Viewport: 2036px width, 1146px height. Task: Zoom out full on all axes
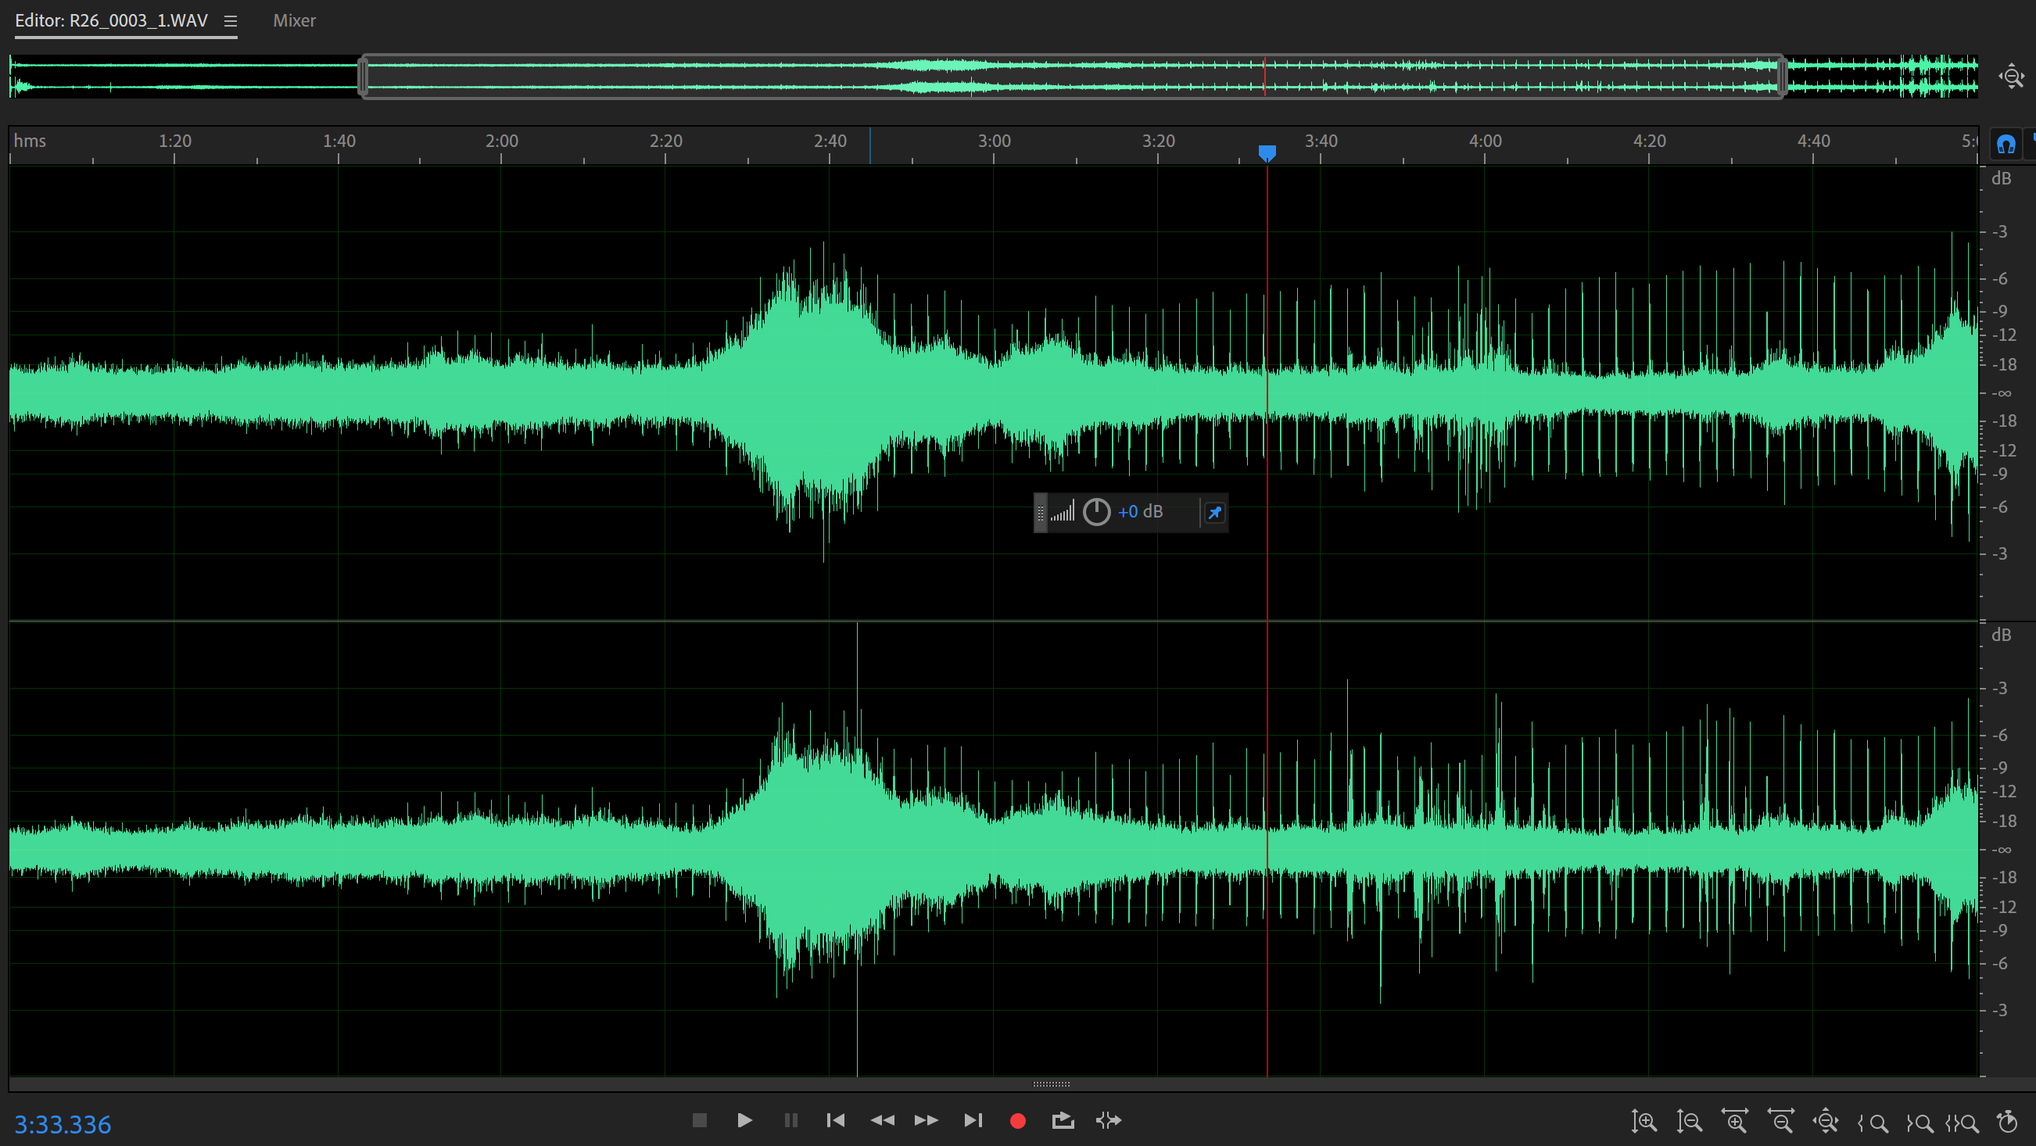point(1826,1122)
